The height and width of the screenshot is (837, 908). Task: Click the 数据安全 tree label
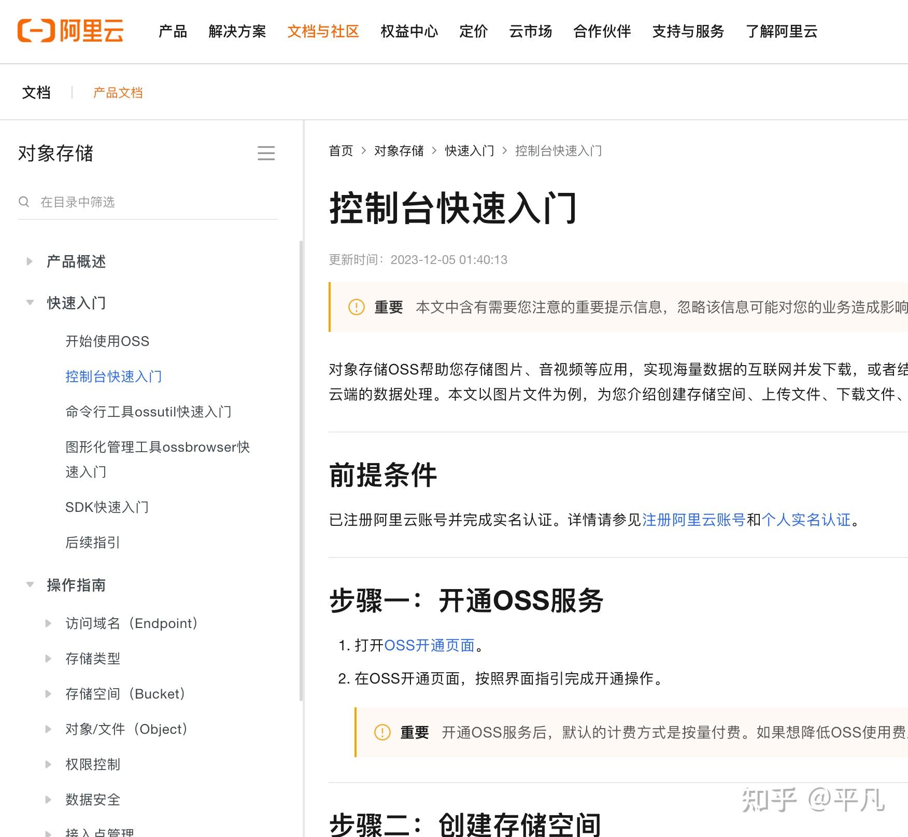click(x=93, y=799)
